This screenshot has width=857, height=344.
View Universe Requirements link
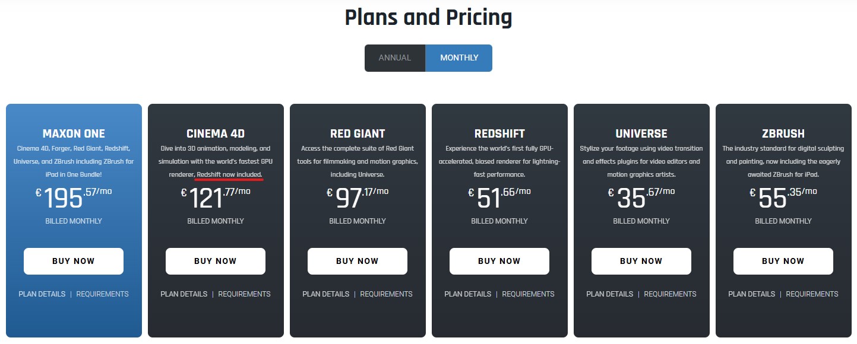click(x=671, y=294)
